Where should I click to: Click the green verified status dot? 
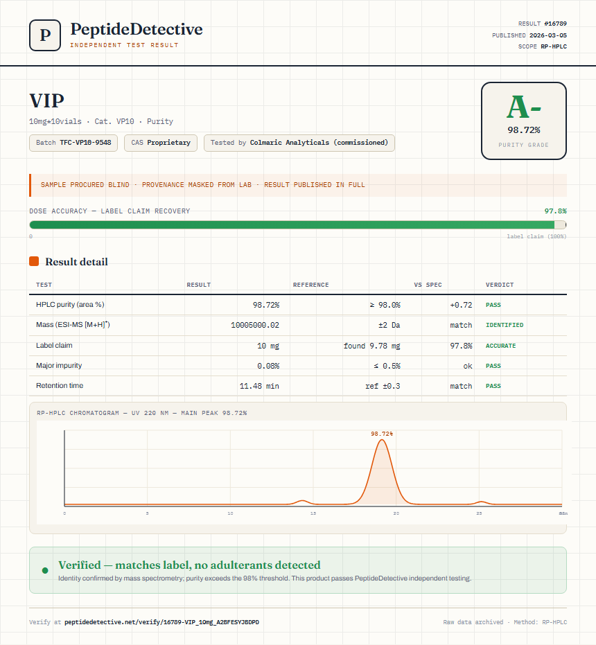point(45,570)
